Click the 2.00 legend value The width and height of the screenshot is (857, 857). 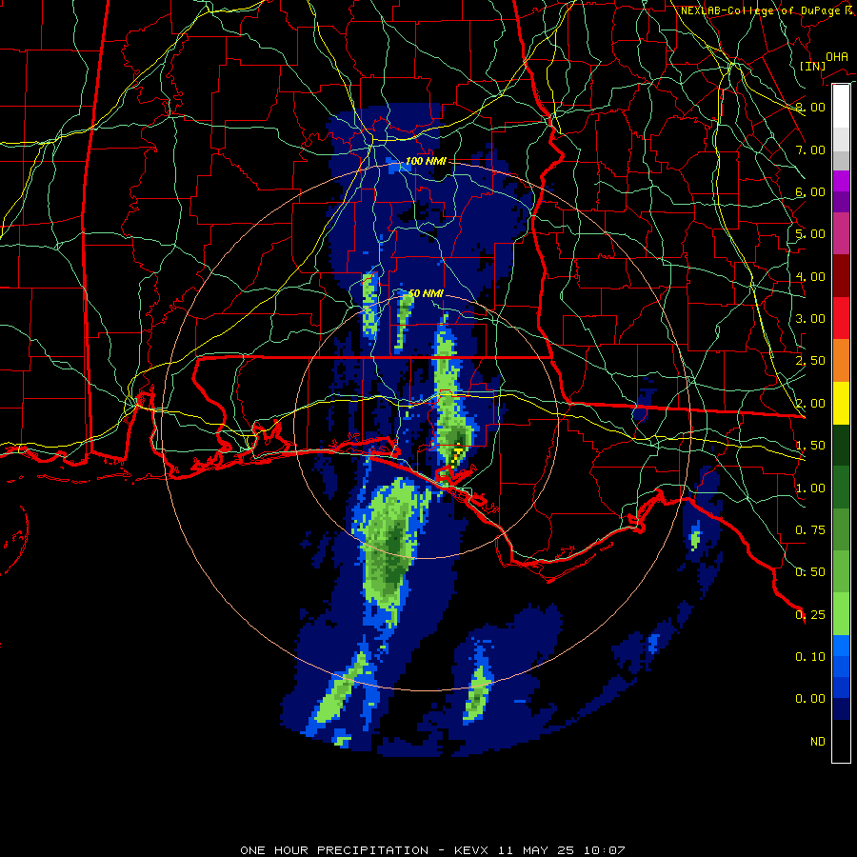point(810,404)
